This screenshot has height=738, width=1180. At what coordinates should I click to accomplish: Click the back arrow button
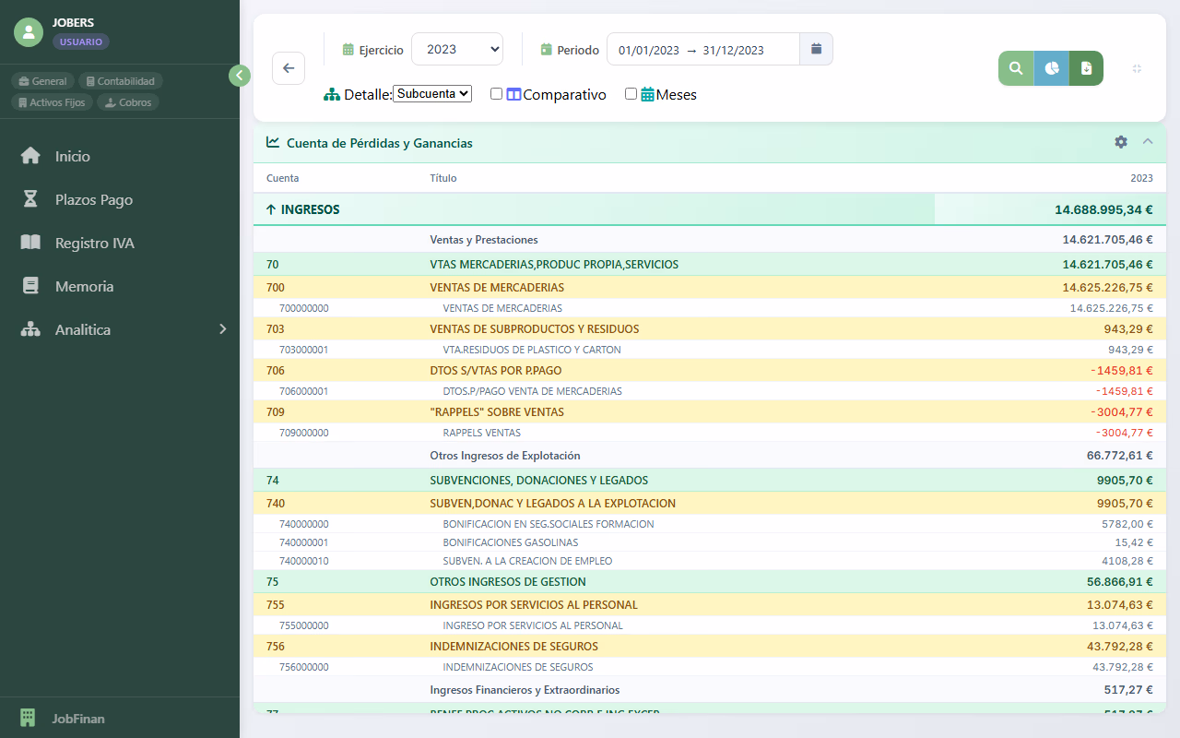[x=289, y=68]
